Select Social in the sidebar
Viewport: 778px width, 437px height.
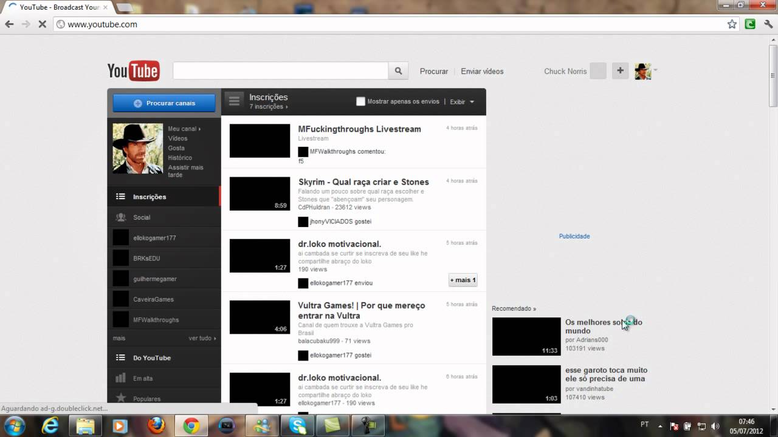(x=164, y=217)
